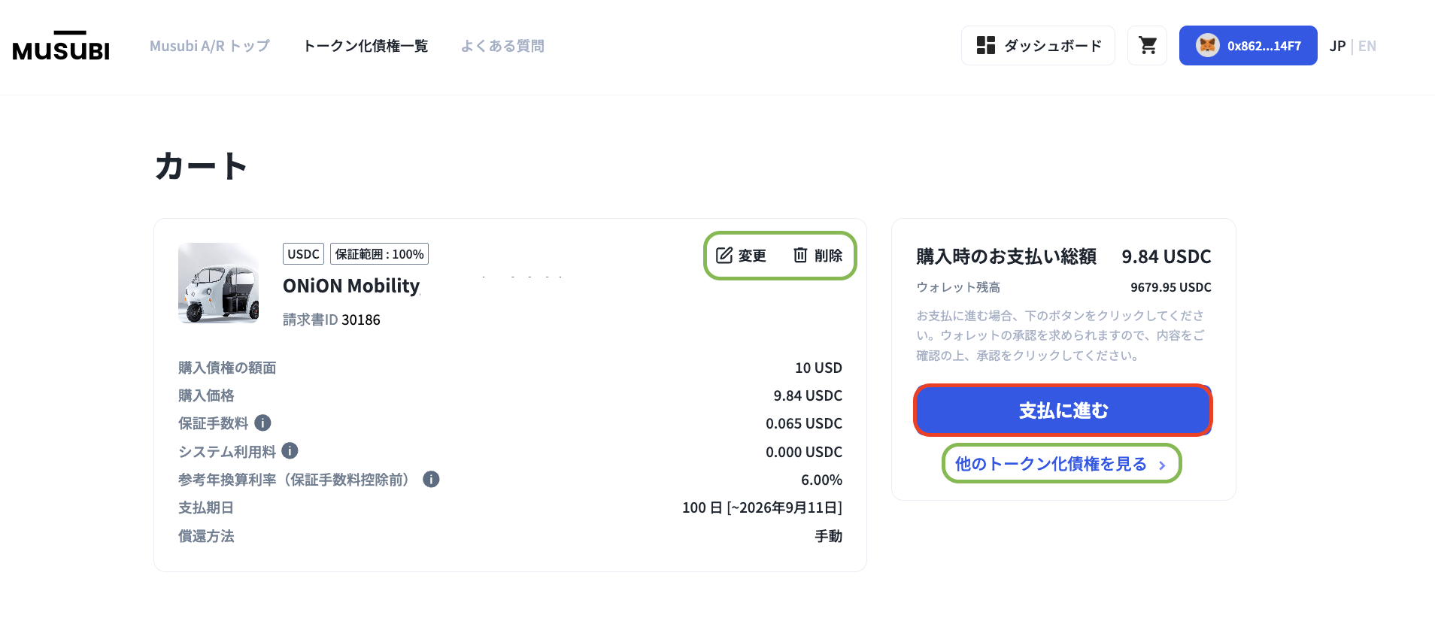The image size is (1435, 621).
Task: Click the 手動 repayment method value
Action: pos(829,536)
